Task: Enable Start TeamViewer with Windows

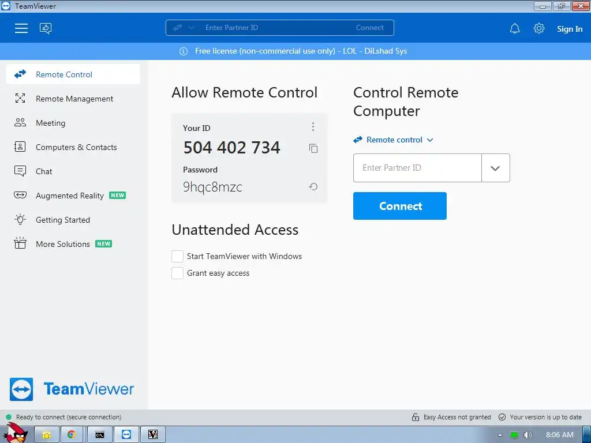Action: tap(178, 256)
